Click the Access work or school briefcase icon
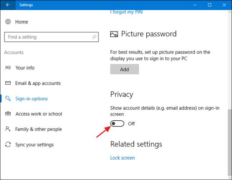The image size is (232, 180). (8, 114)
